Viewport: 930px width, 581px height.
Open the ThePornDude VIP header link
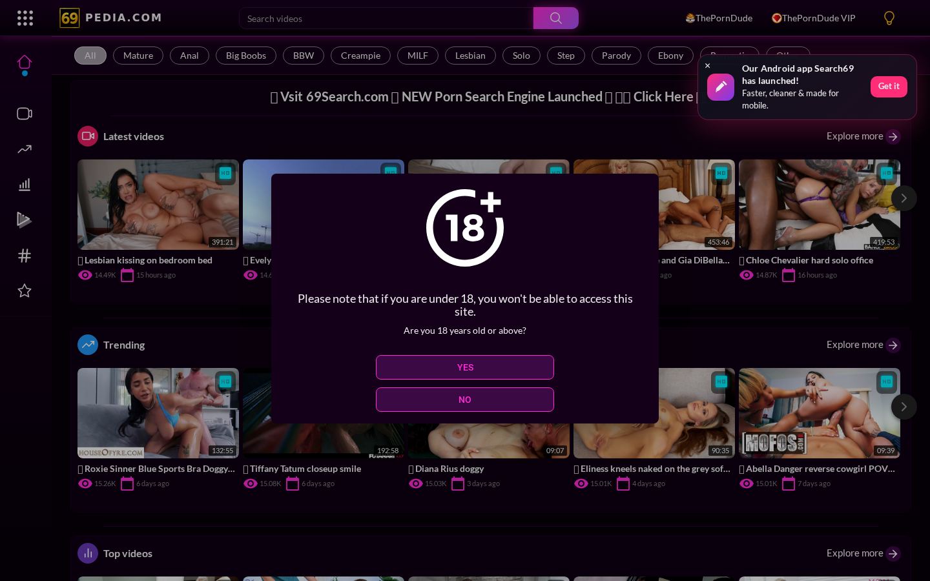pos(814,18)
